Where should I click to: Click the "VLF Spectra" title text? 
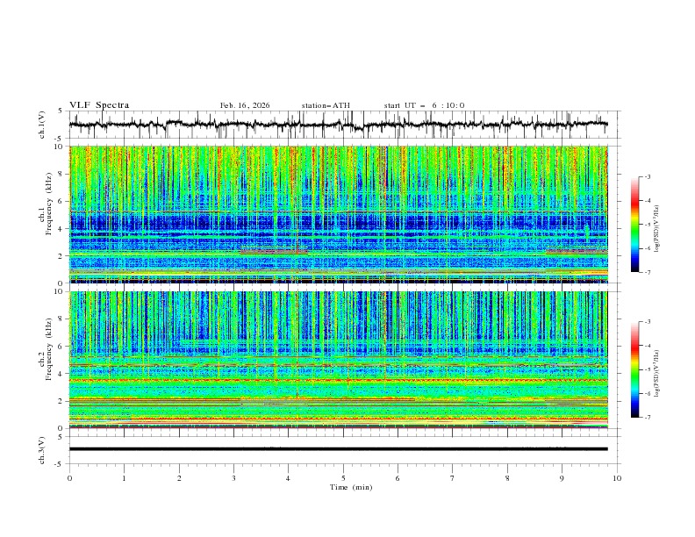99,105
